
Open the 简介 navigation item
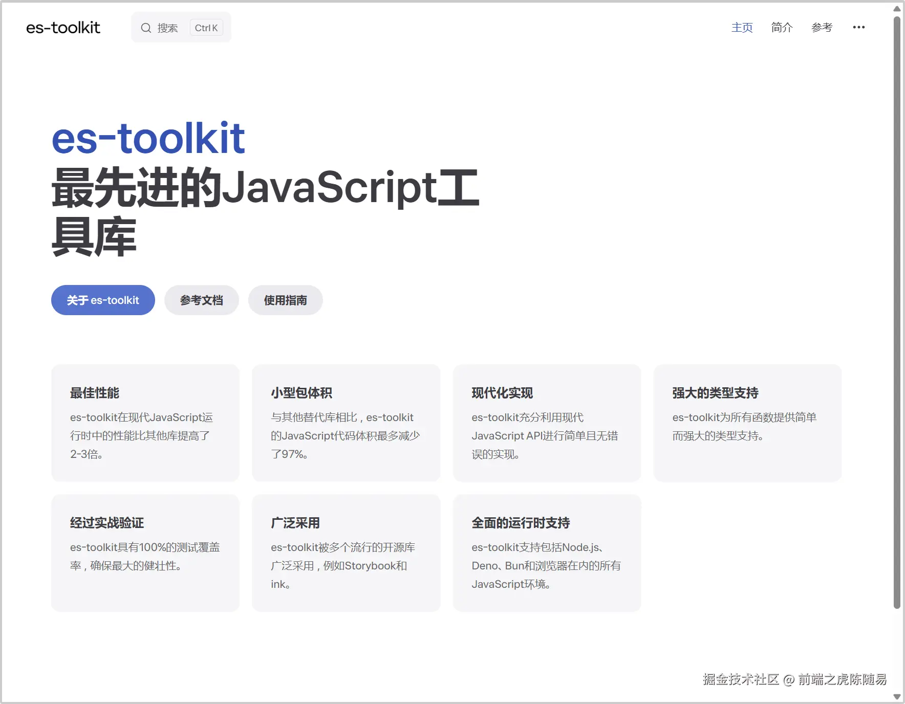(782, 28)
